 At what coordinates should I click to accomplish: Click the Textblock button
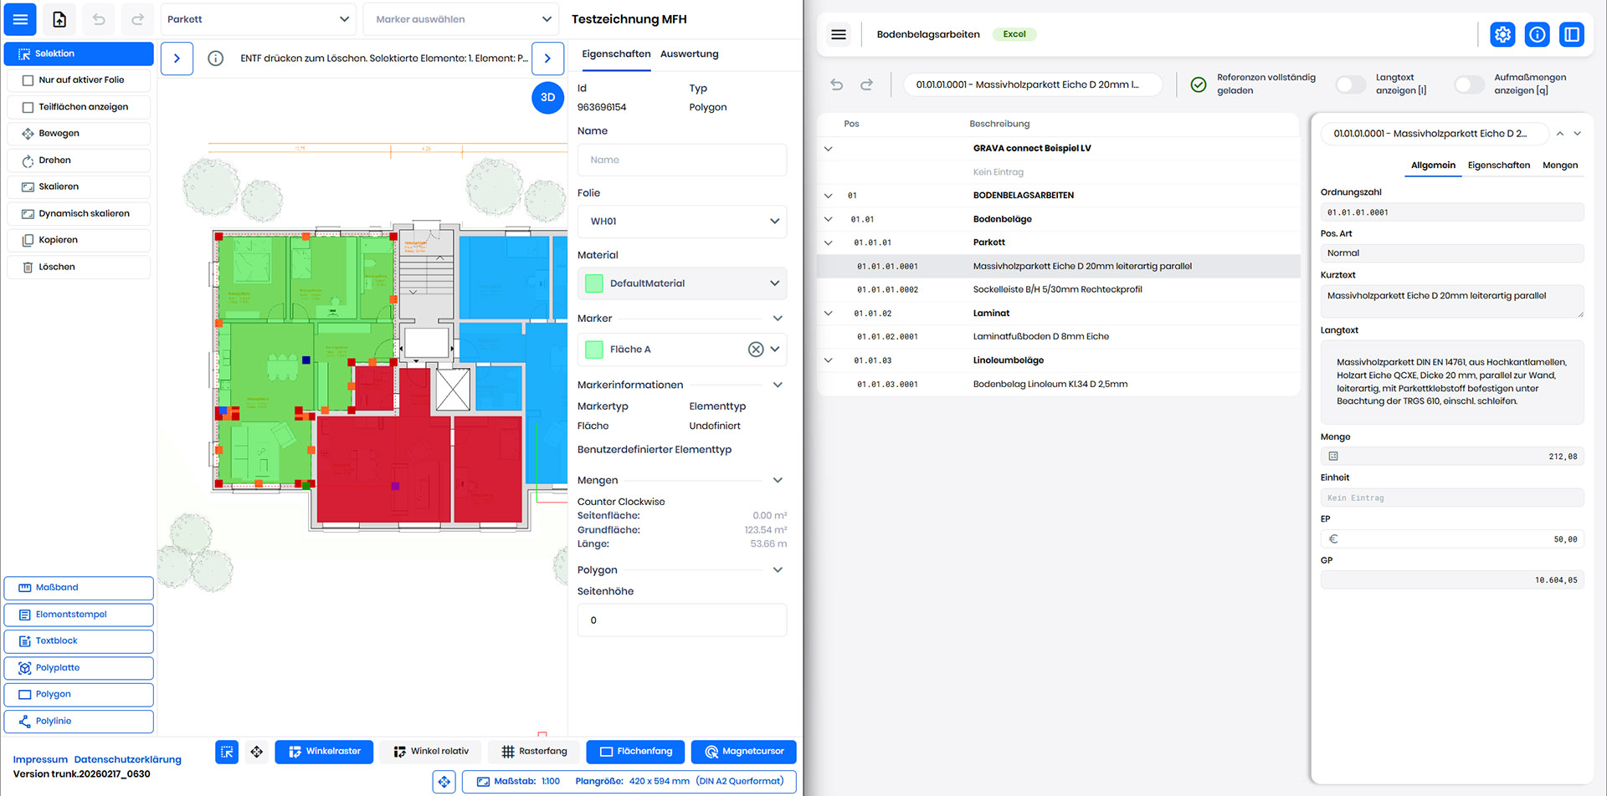(79, 641)
